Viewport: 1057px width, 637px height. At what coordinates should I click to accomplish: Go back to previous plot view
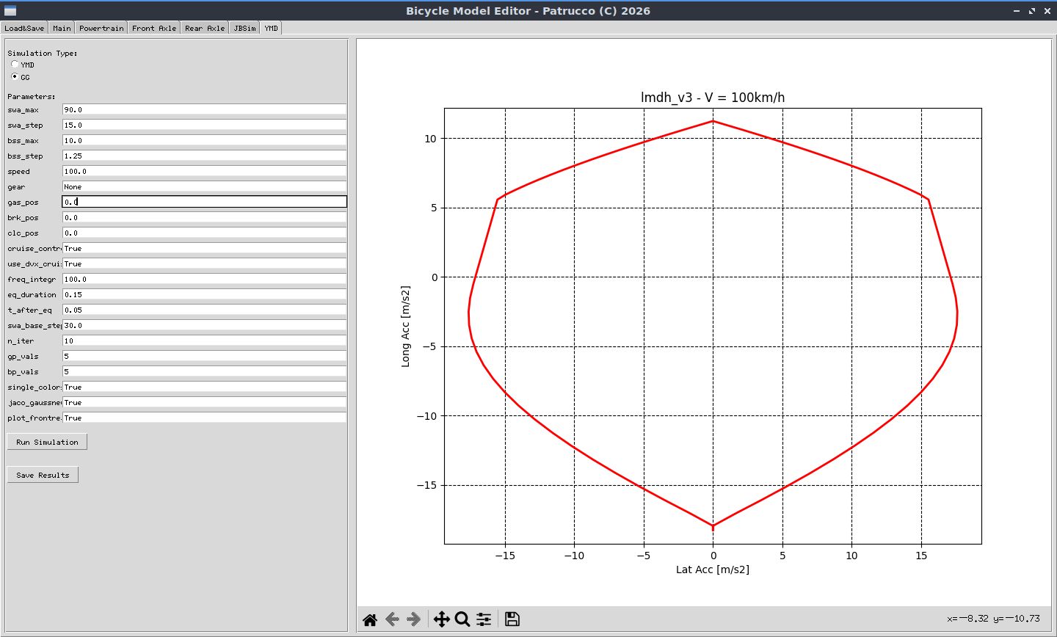(x=392, y=619)
